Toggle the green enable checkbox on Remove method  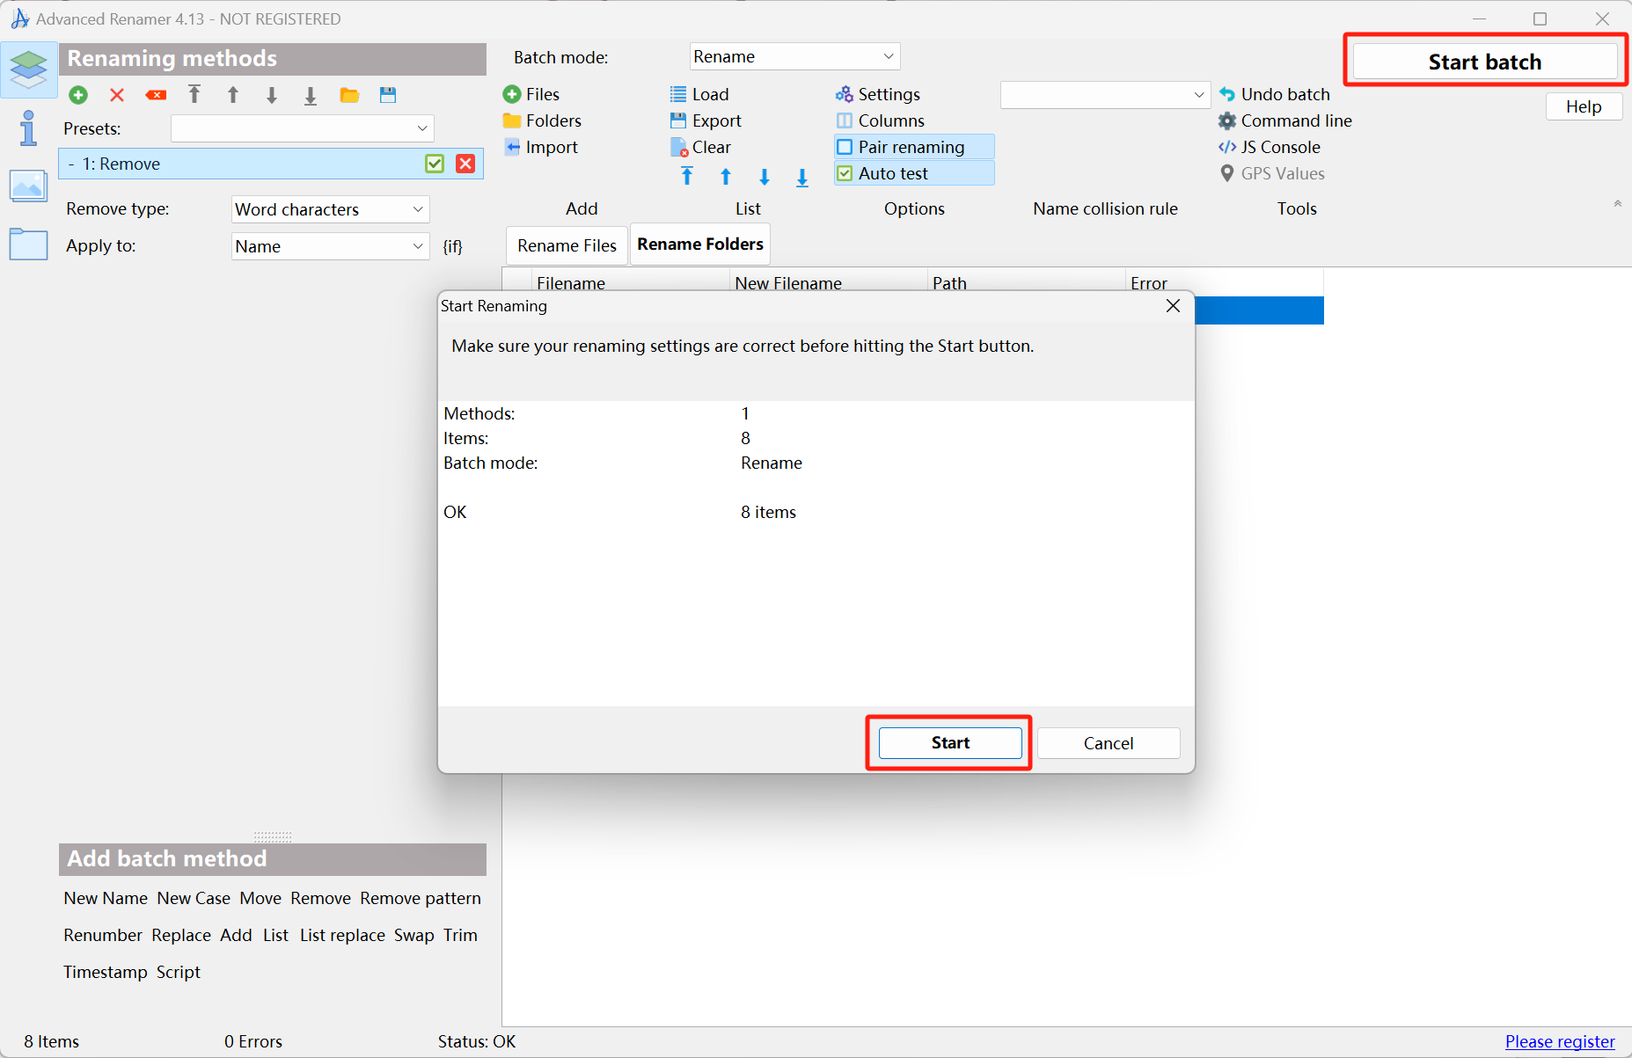[435, 164]
